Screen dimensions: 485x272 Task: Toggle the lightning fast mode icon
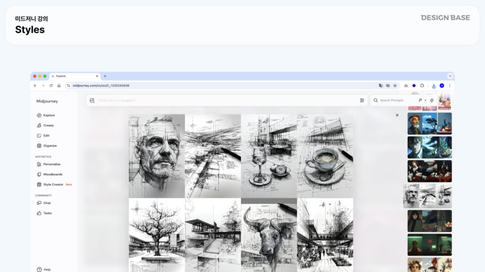click(x=432, y=100)
